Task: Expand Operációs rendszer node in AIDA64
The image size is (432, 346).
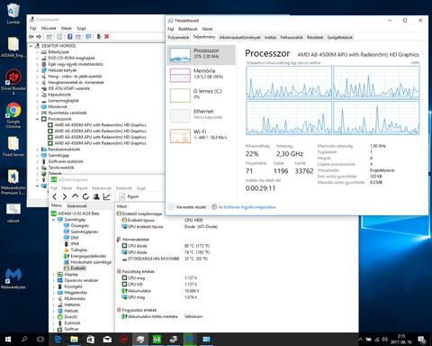Action: [54, 280]
